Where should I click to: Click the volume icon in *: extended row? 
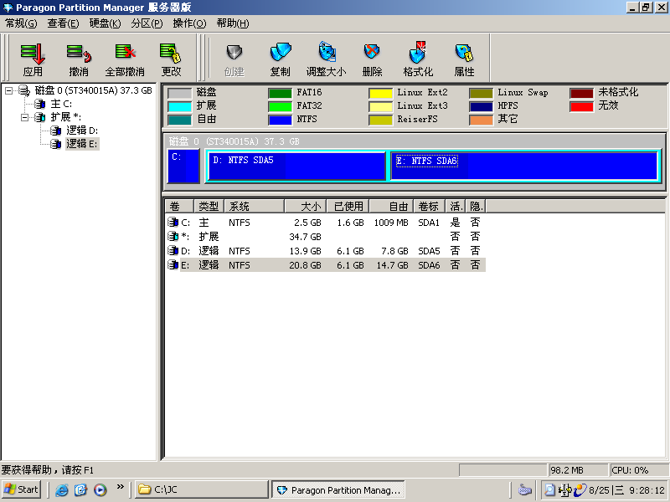(173, 236)
